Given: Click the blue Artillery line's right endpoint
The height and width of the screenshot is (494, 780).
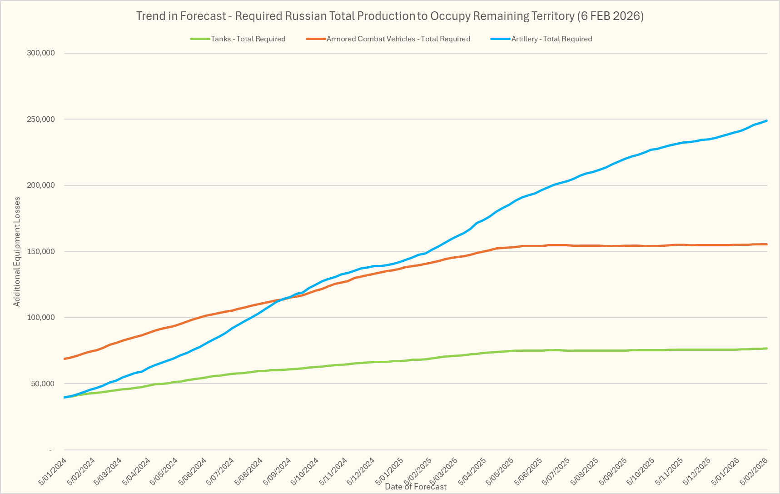Looking at the screenshot, I should [766, 121].
